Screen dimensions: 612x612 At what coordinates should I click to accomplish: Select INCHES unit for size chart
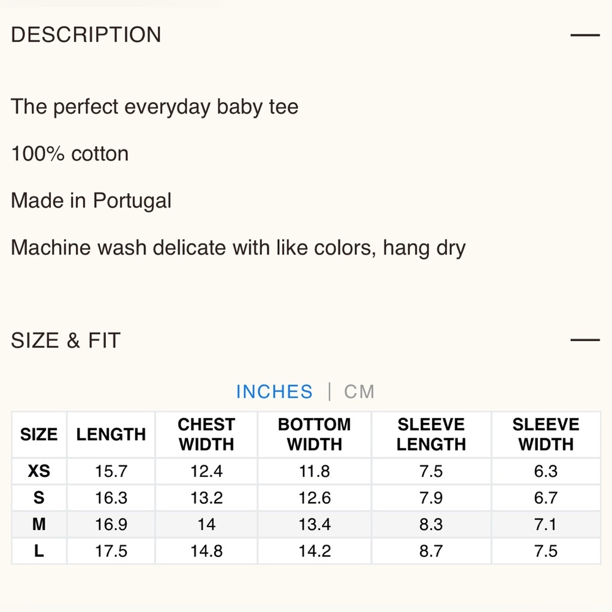pos(274,392)
